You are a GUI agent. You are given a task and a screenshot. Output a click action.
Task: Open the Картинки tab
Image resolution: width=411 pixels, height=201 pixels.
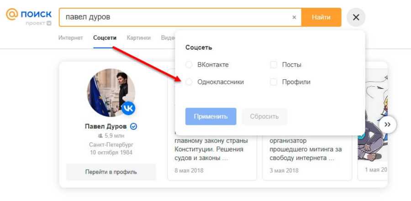click(138, 38)
